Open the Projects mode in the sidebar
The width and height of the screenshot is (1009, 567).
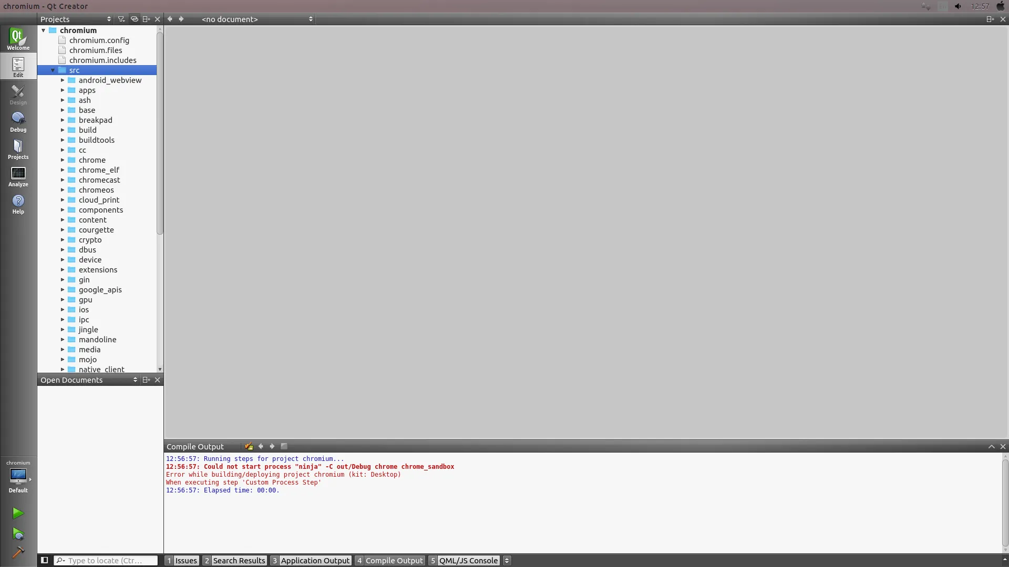tap(18, 149)
